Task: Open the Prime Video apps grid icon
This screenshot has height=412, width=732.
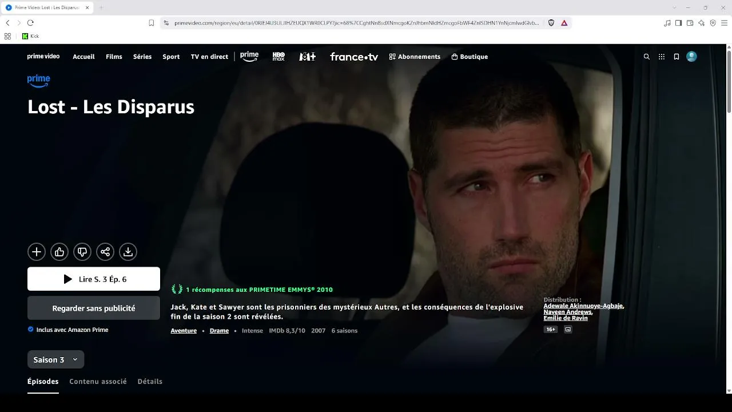Action: pyautogui.click(x=662, y=57)
